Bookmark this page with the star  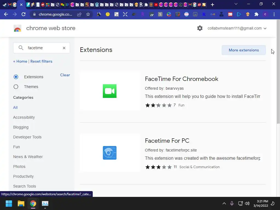[x=88, y=14]
